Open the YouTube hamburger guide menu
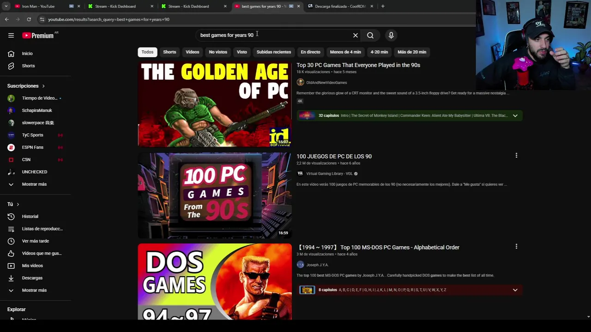The image size is (591, 332). (11, 35)
